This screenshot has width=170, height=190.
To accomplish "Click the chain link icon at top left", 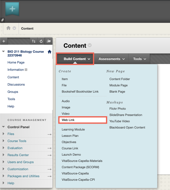I will pyautogui.click(x=3, y=20).
